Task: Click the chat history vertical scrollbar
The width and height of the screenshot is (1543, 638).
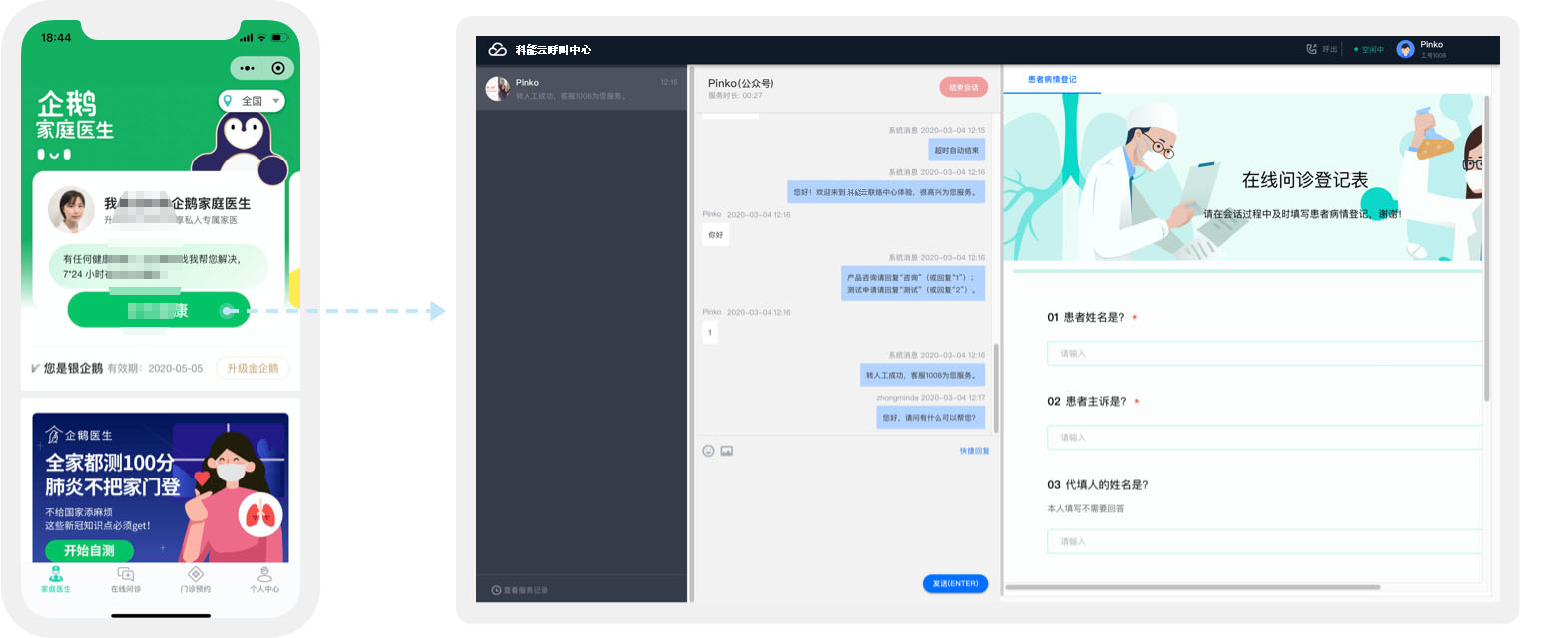Action: [994, 387]
